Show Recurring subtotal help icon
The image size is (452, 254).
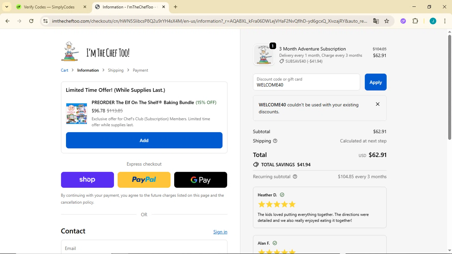click(x=295, y=177)
